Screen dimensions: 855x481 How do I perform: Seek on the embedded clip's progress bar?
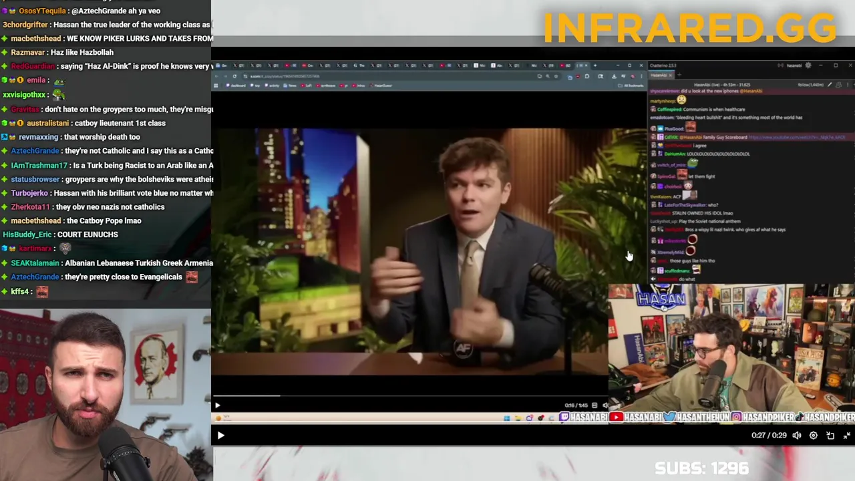coord(410,395)
